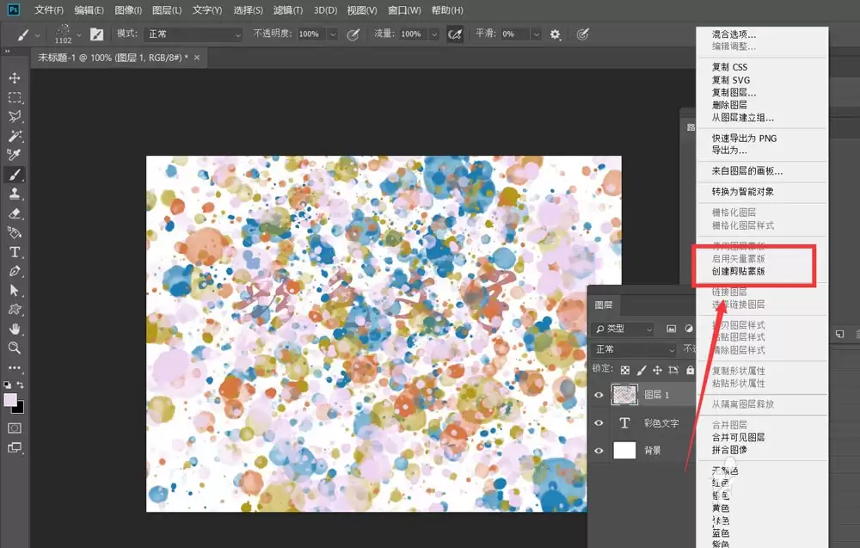Open layer blend mode 正常 dropdown

636,349
